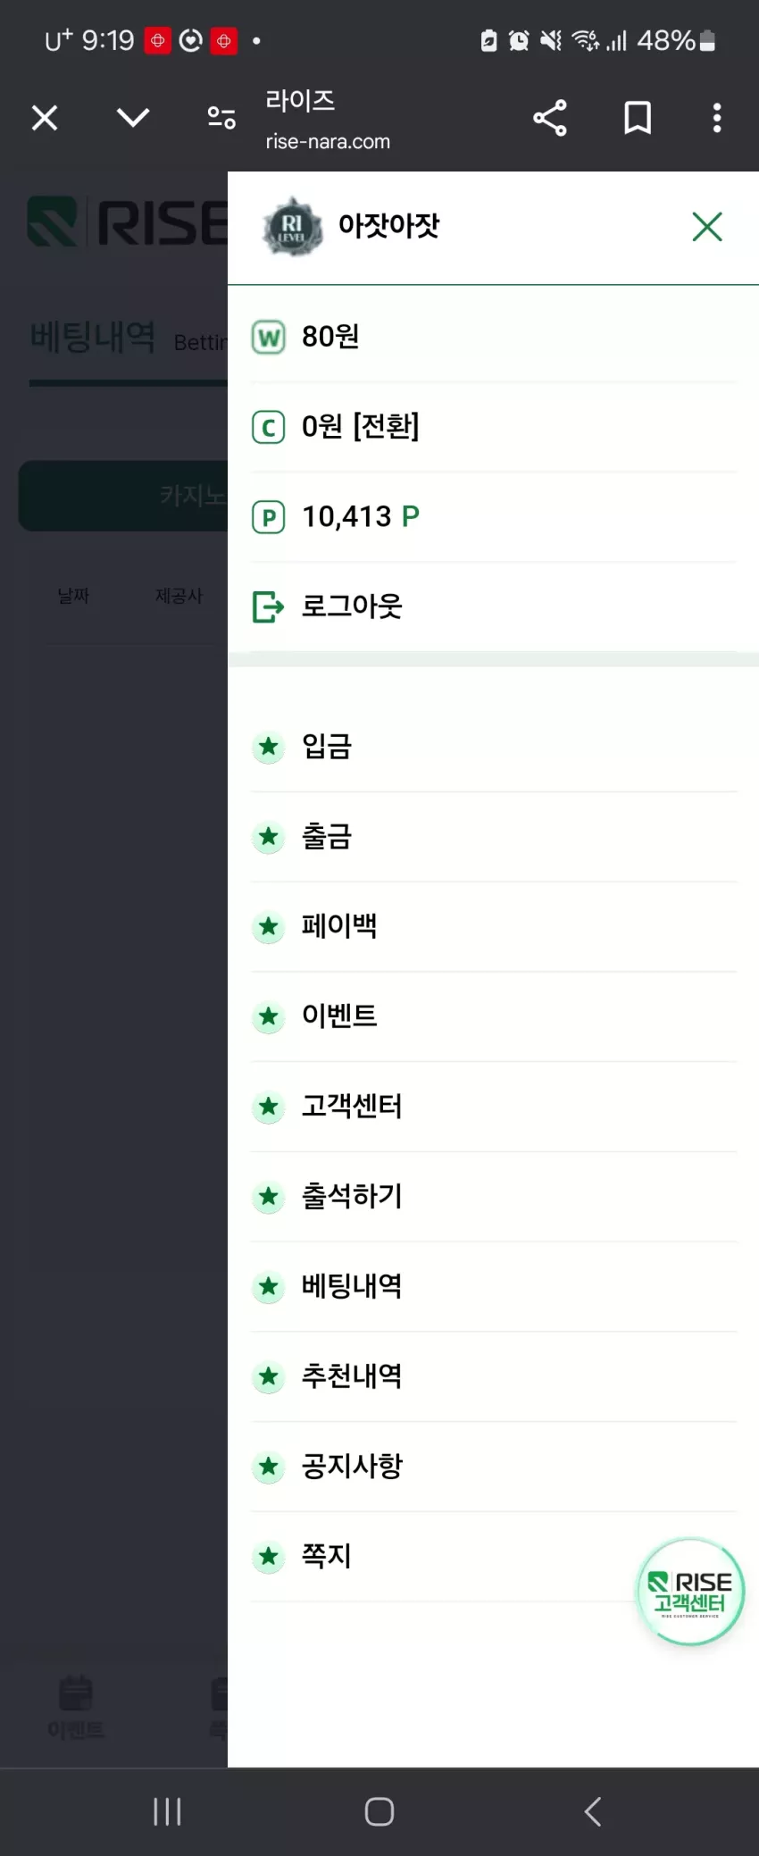
Task: Bookmark this page with the bookmark icon
Action: click(638, 118)
